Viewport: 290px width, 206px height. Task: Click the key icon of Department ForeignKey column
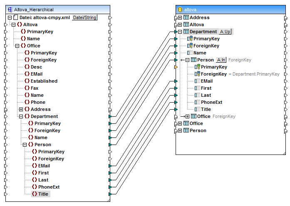pyautogui.click(x=190, y=46)
